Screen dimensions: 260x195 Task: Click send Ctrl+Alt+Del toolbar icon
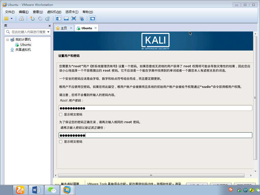[21, 19]
